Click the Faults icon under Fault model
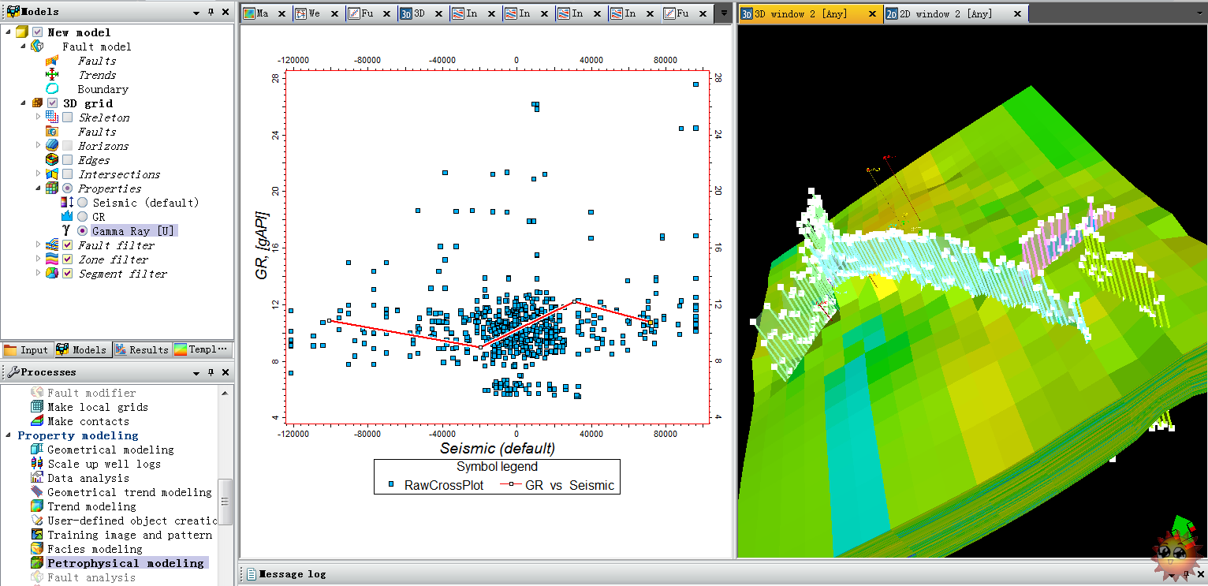1208x586 pixels. click(52, 61)
